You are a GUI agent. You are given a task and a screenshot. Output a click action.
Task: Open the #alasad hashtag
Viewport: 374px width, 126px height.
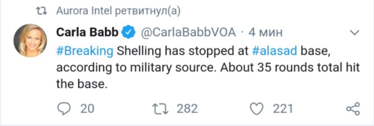[274, 51]
